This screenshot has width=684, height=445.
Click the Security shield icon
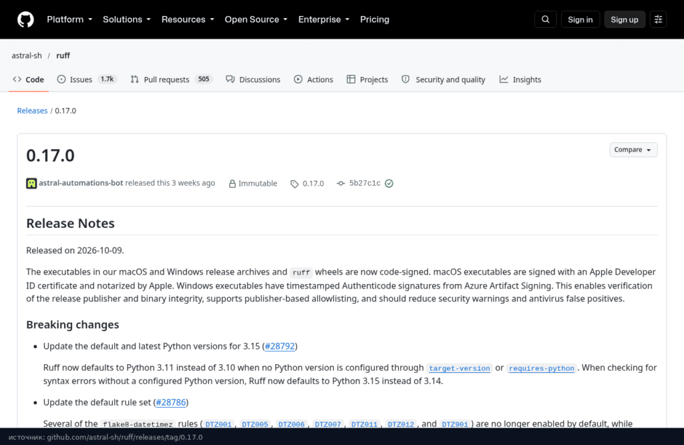(x=405, y=80)
